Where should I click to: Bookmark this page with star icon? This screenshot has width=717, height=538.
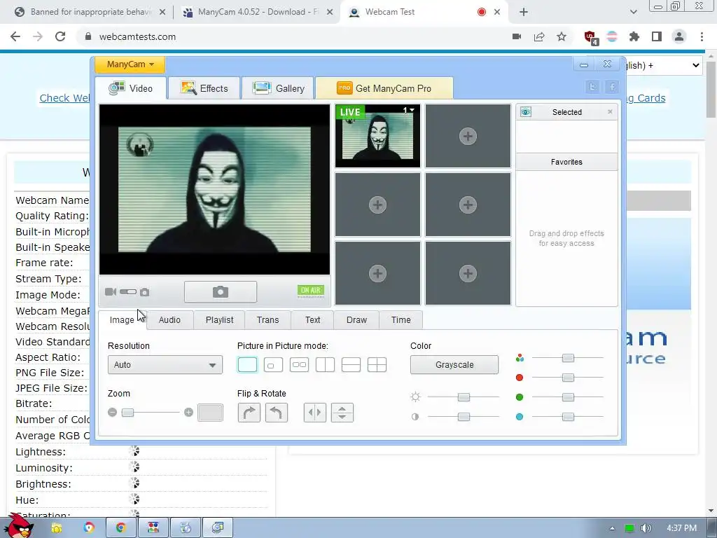pyautogui.click(x=562, y=36)
